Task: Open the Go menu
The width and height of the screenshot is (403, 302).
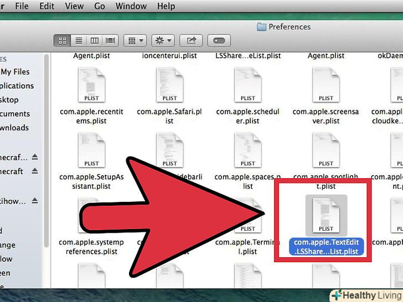Action: (x=100, y=6)
